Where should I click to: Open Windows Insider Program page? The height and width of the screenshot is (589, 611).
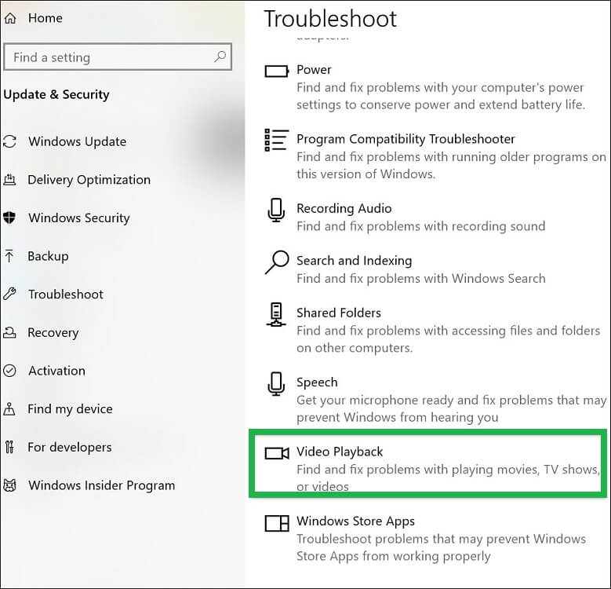pos(102,485)
